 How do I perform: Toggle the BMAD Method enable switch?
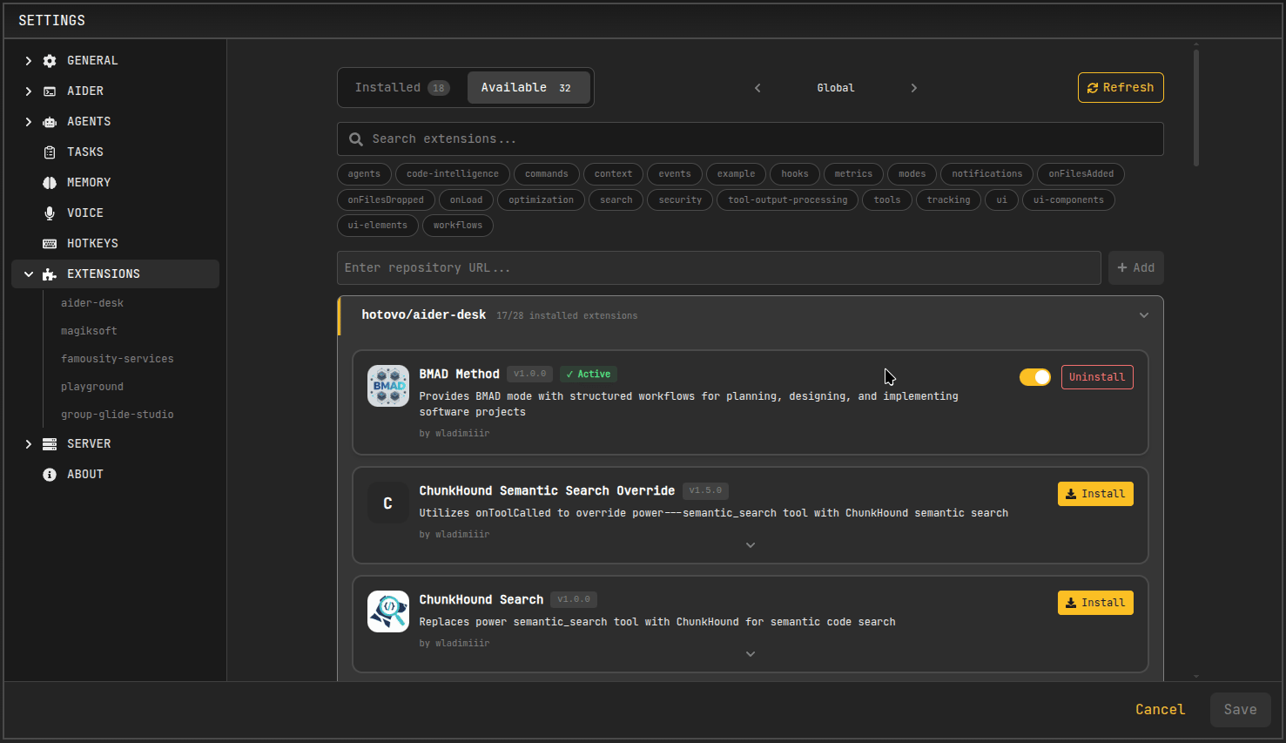pyautogui.click(x=1035, y=377)
